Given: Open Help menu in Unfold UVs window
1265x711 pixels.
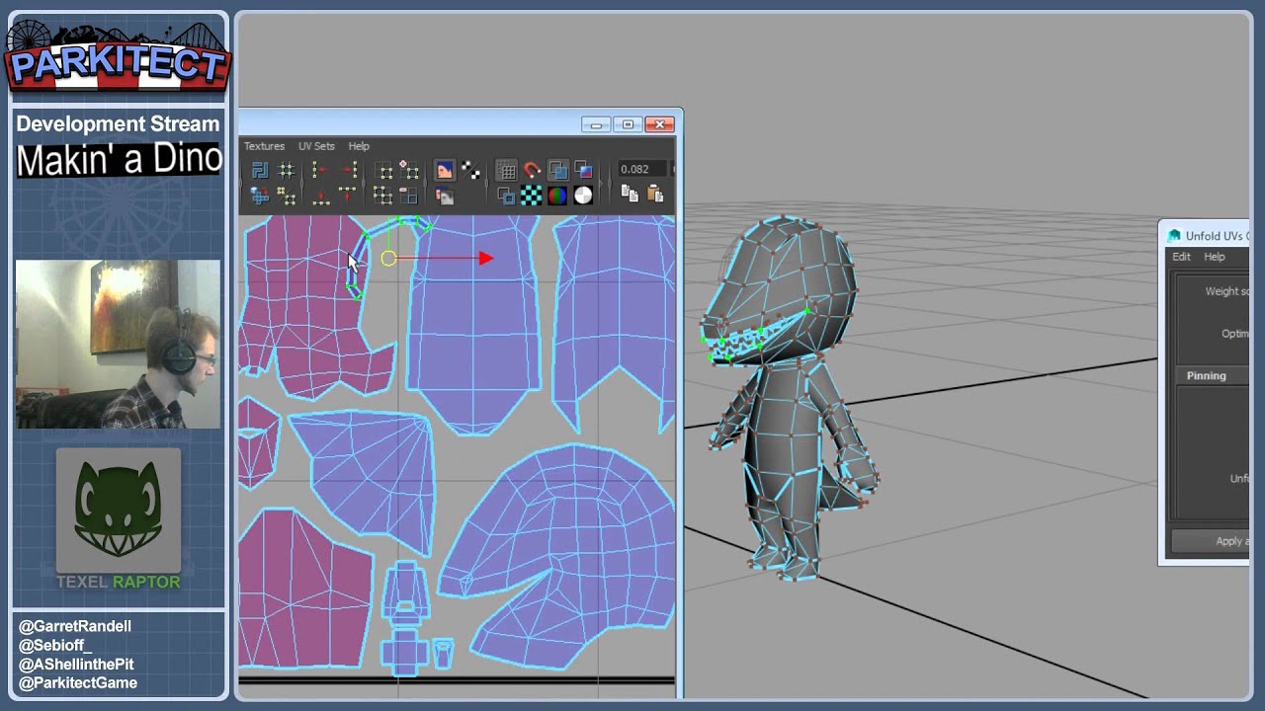Looking at the screenshot, I should pos(1215,257).
